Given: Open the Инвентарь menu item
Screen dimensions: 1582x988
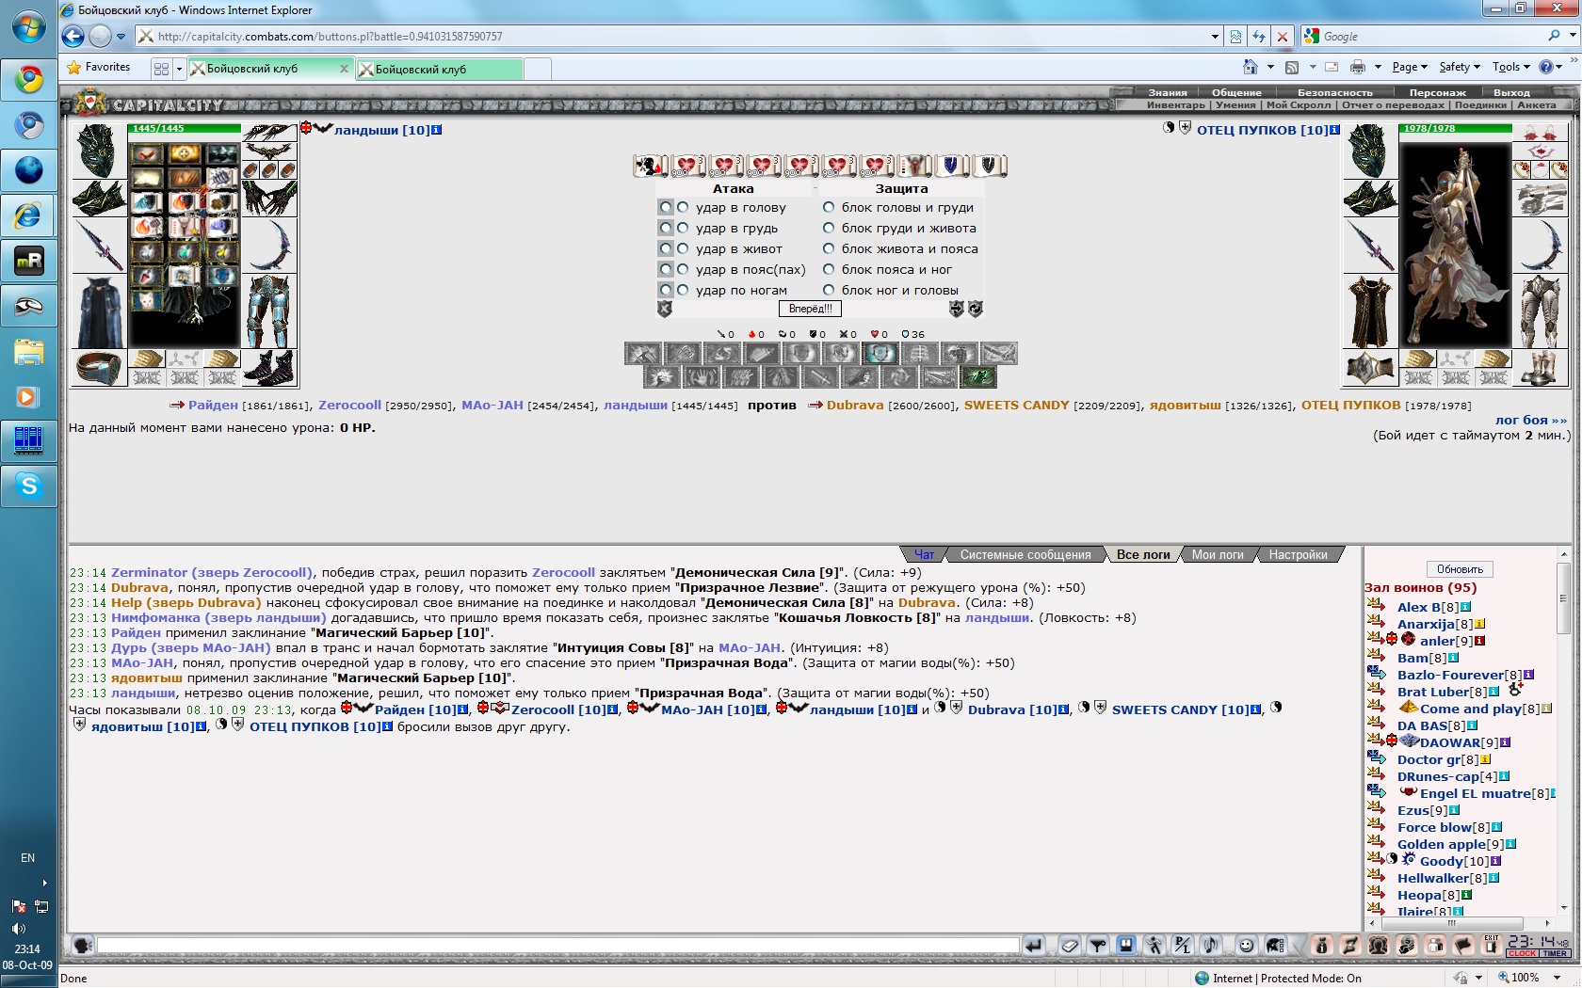Looking at the screenshot, I should point(1175,104).
